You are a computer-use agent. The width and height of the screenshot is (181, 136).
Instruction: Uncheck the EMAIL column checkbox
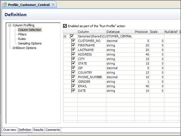(x=73, y=86)
